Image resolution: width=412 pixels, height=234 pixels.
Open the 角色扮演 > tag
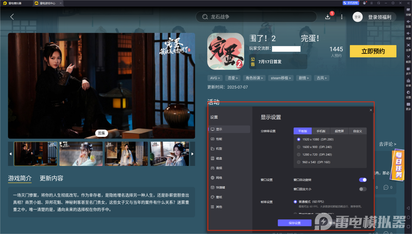[255, 78]
